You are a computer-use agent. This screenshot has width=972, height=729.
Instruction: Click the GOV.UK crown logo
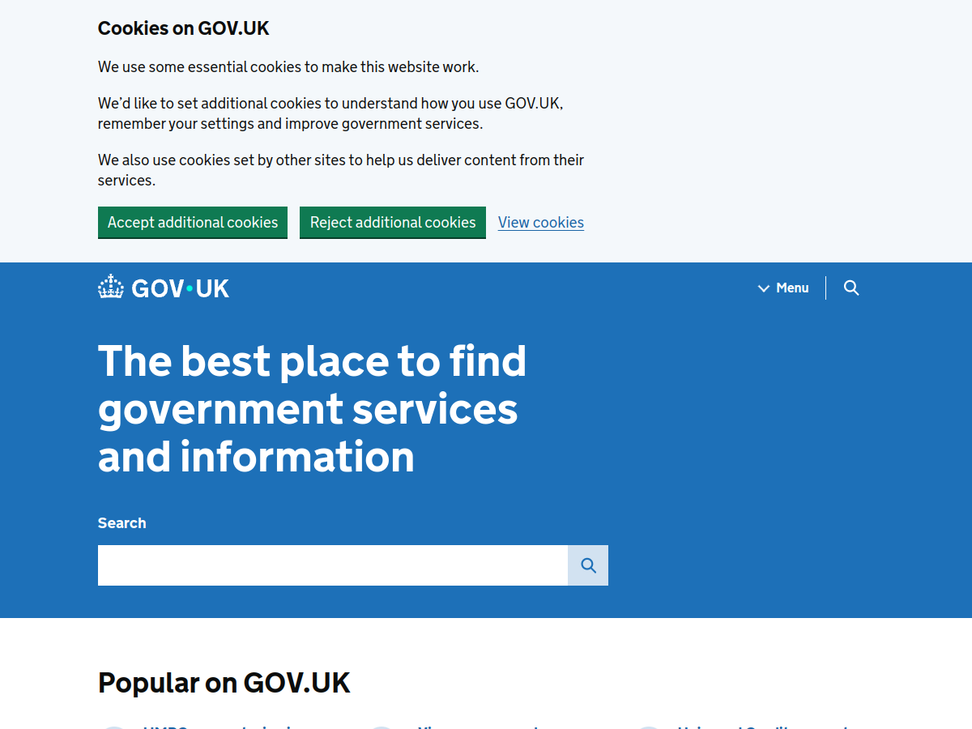pos(164,288)
